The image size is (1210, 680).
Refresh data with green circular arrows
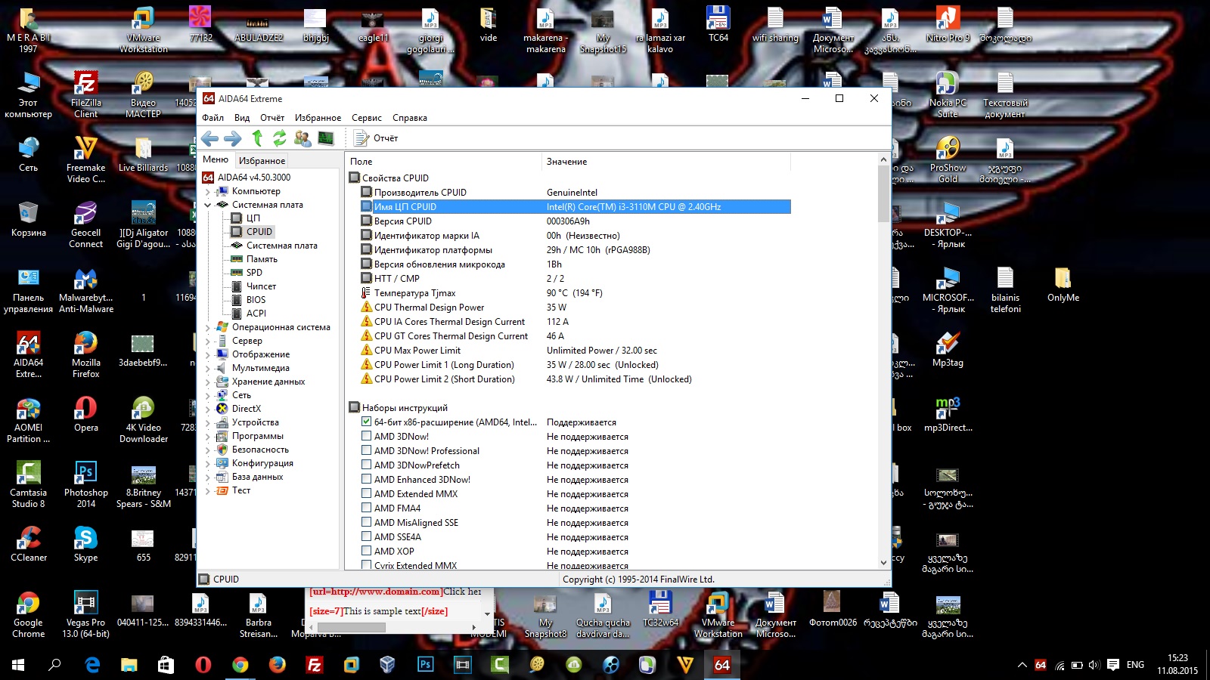point(280,138)
